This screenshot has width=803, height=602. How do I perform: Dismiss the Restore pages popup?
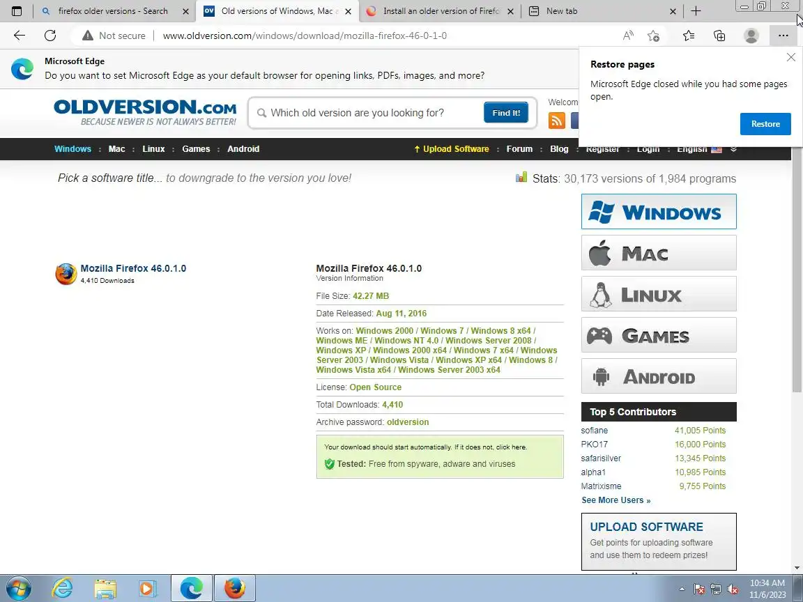point(790,57)
